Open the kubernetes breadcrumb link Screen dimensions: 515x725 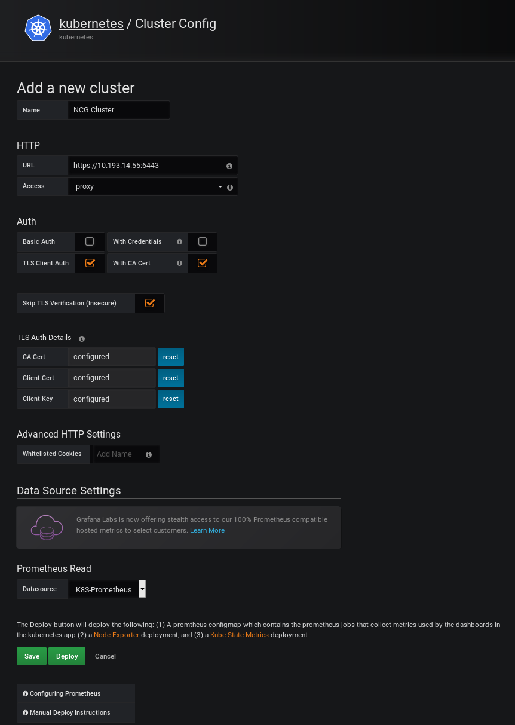point(91,24)
